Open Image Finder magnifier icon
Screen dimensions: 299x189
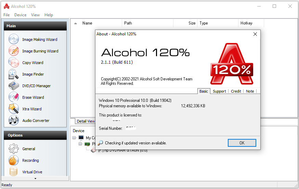tap(14, 74)
